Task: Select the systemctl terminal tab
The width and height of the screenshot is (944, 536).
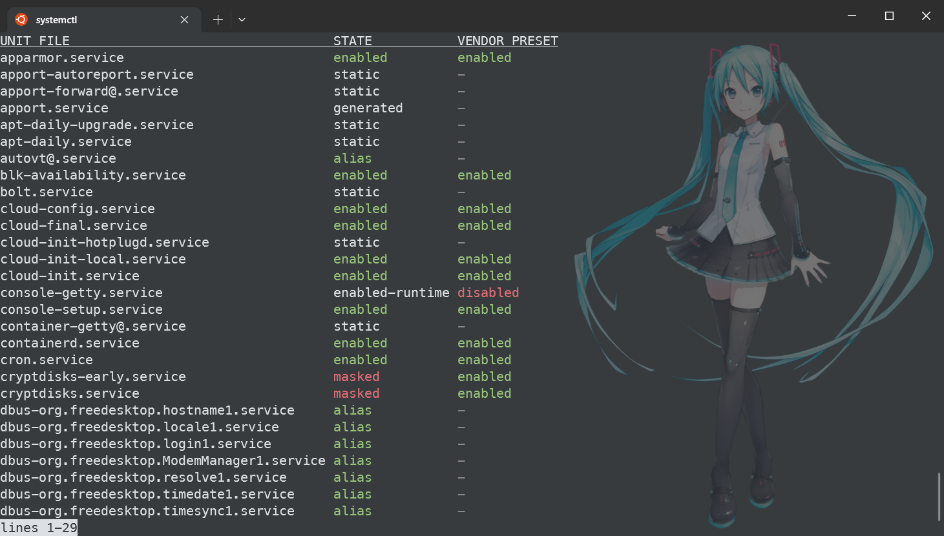Action: pos(103,19)
